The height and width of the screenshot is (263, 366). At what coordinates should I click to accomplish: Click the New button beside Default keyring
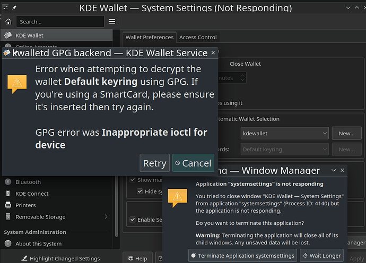[x=346, y=150]
